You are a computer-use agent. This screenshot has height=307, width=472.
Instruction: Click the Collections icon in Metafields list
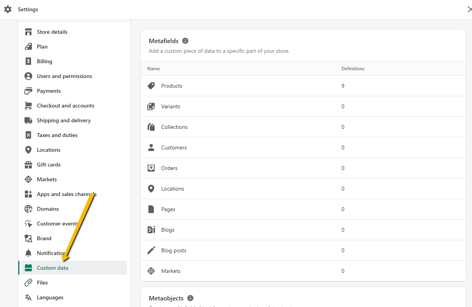point(151,127)
